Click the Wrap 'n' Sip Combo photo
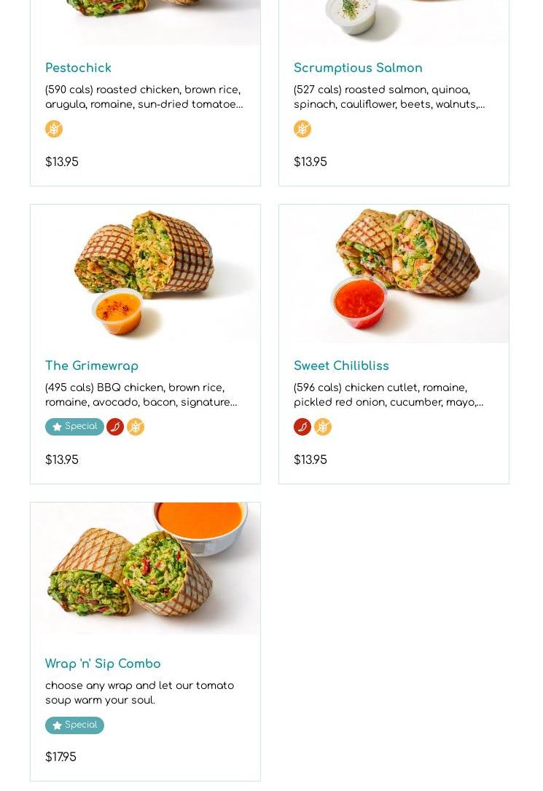 tap(145, 568)
